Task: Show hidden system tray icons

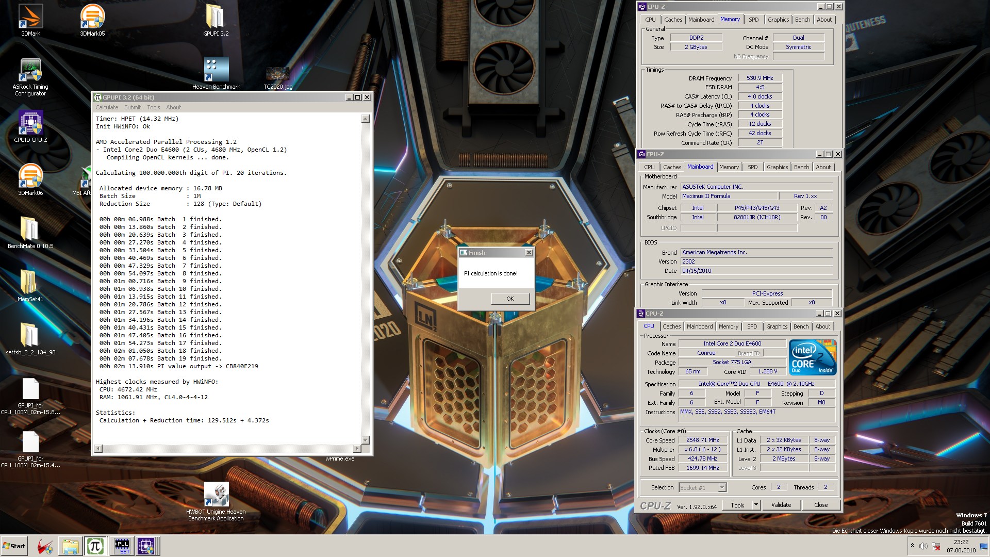Action: click(x=912, y=546)
